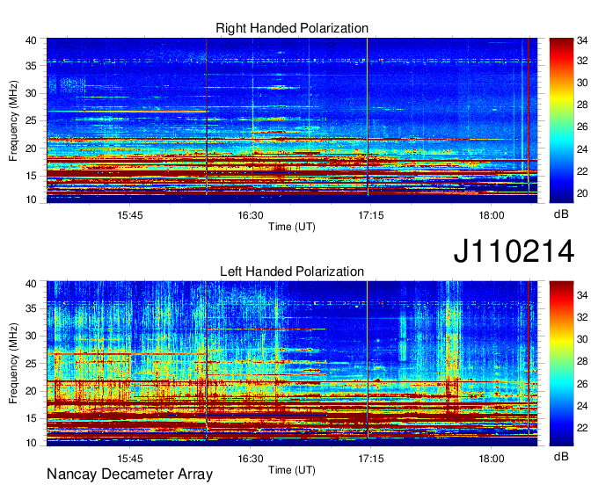Click the J110214 observation label
The height and width of the screenshot is (485, 598).
point(514,251)
